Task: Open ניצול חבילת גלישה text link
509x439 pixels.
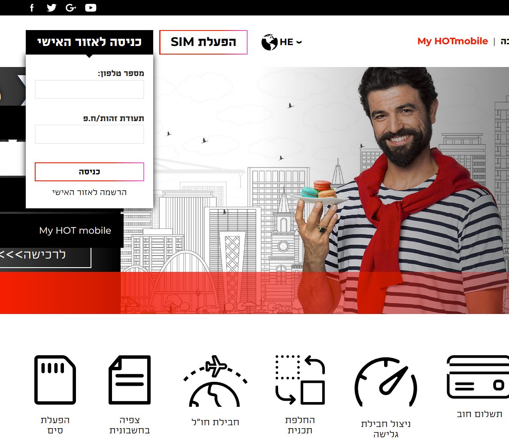Action: [386, 429]
